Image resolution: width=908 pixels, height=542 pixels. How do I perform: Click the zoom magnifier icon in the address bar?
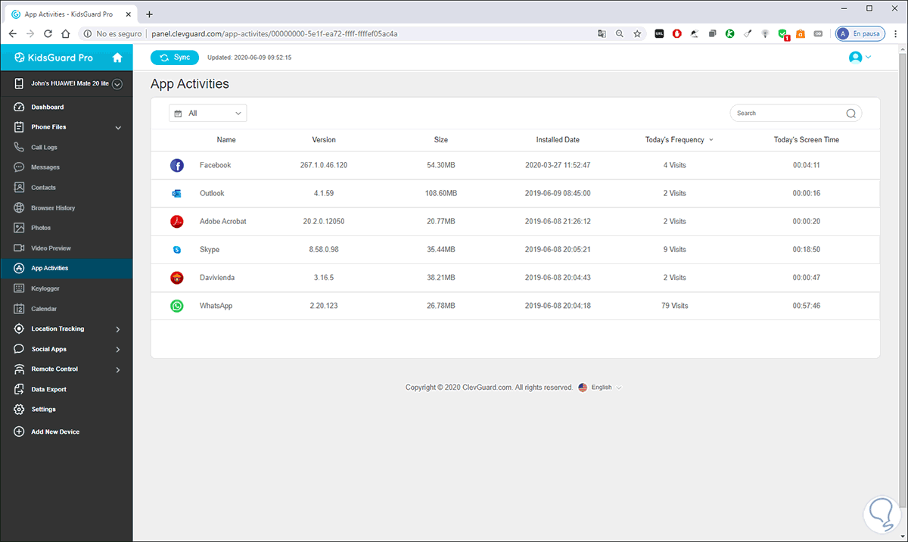620,34
